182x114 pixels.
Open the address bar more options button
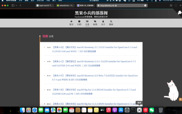145,5
